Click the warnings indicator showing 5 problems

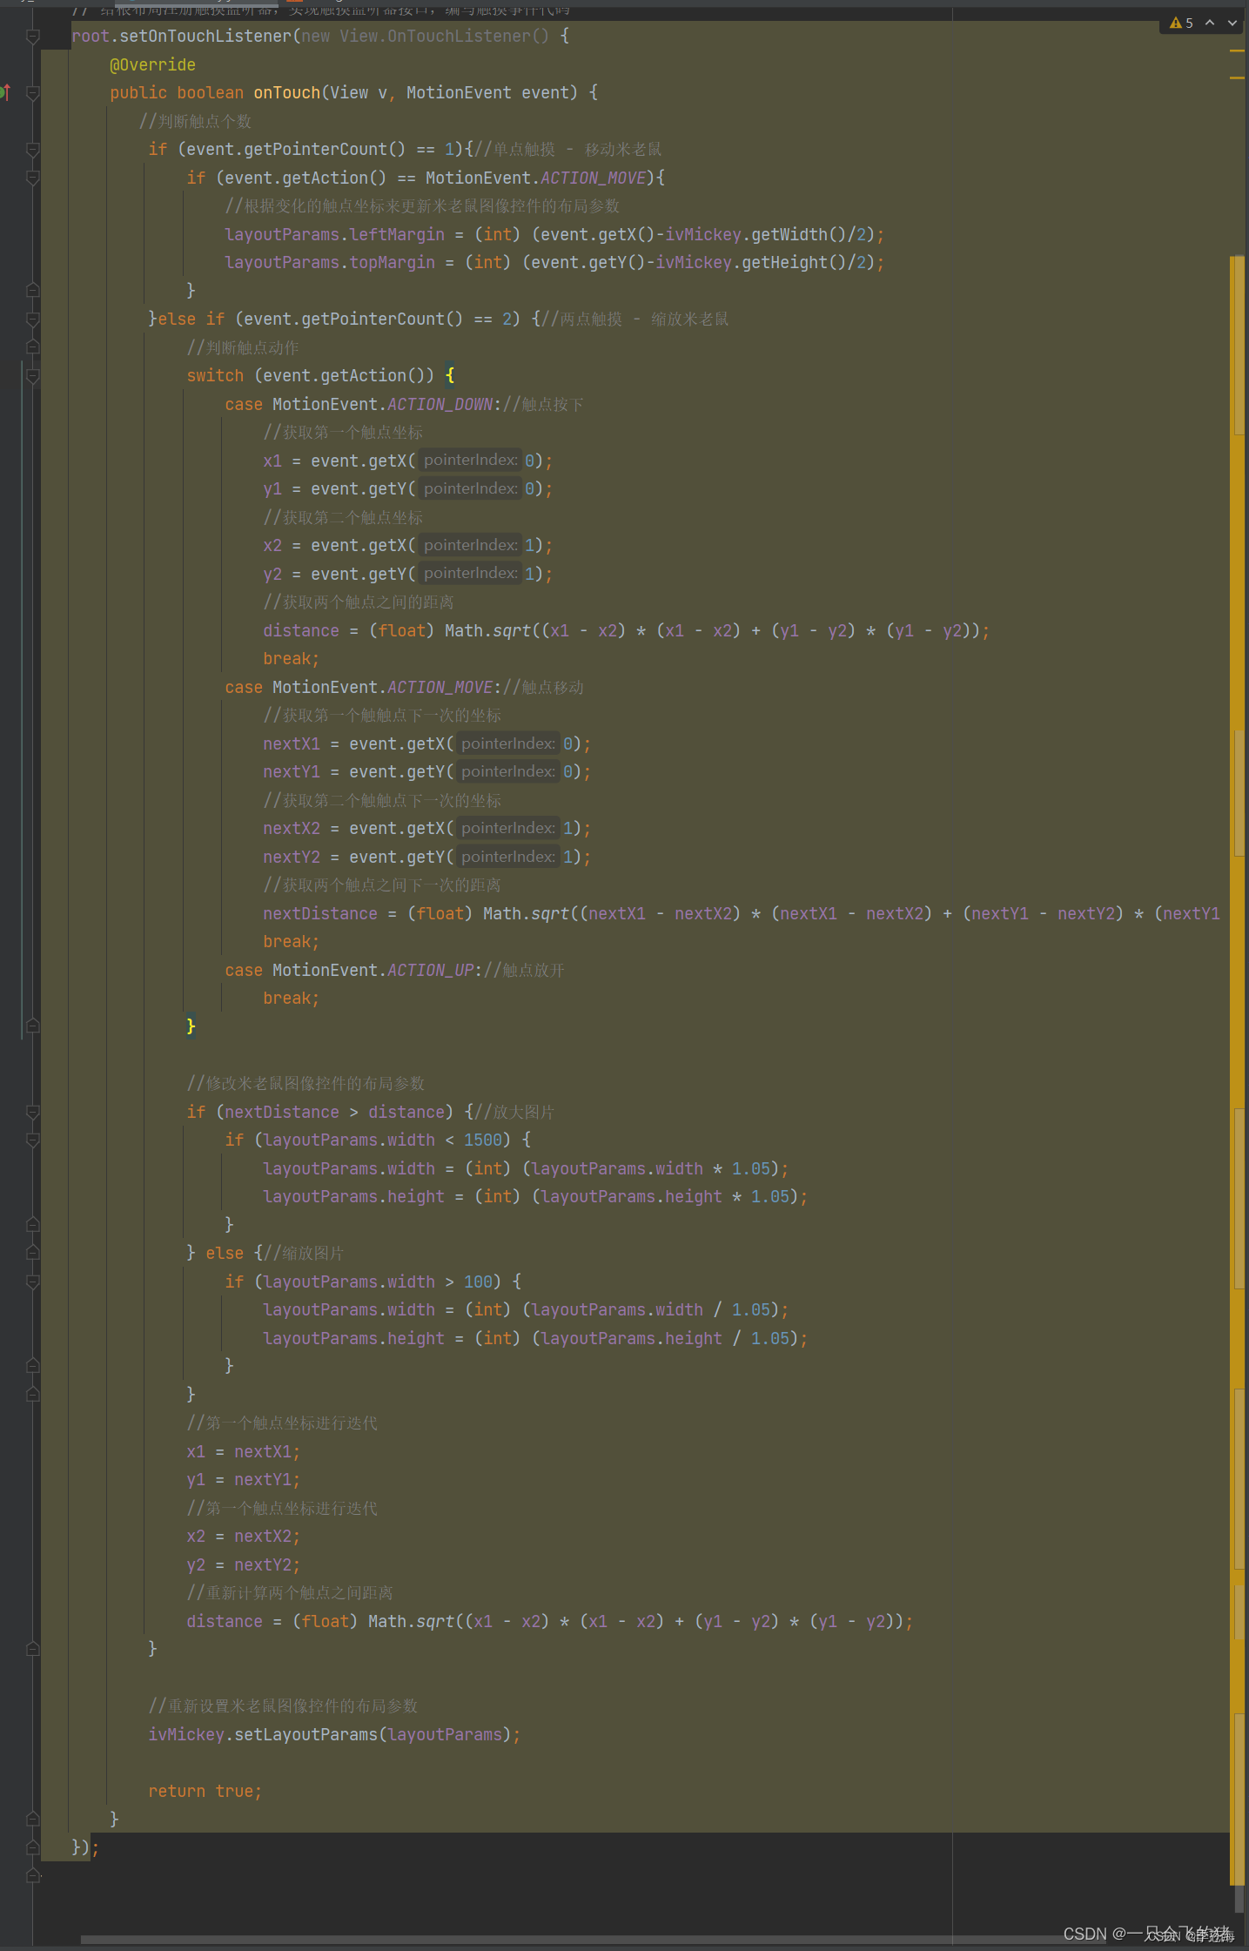pos(1181,24)
